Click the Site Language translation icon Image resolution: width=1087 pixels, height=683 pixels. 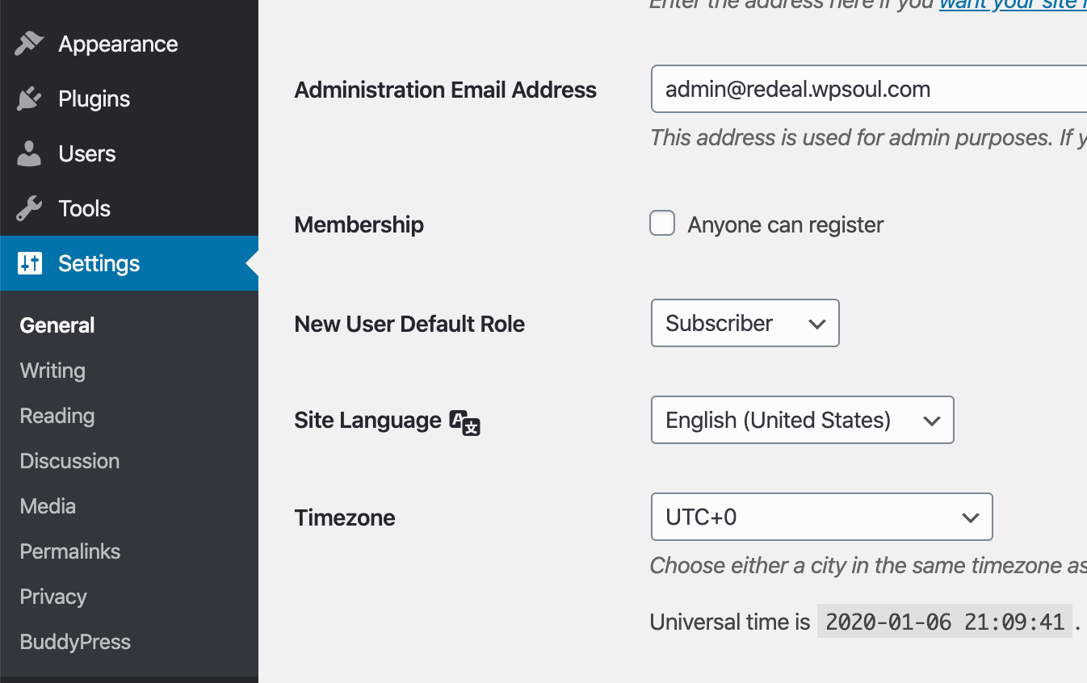click(464, 421)
